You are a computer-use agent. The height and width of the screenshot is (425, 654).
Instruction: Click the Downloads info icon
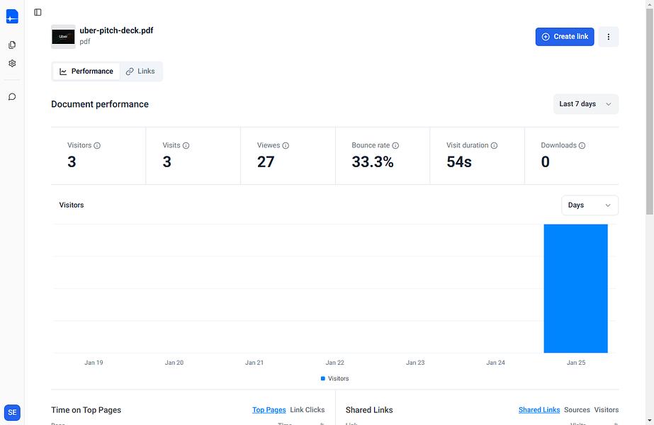point(582,145)
